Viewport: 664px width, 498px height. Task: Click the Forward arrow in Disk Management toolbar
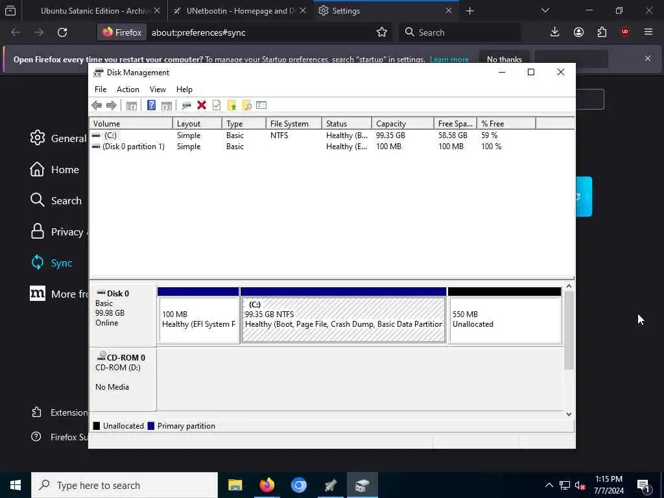click(x=112, y=106)
